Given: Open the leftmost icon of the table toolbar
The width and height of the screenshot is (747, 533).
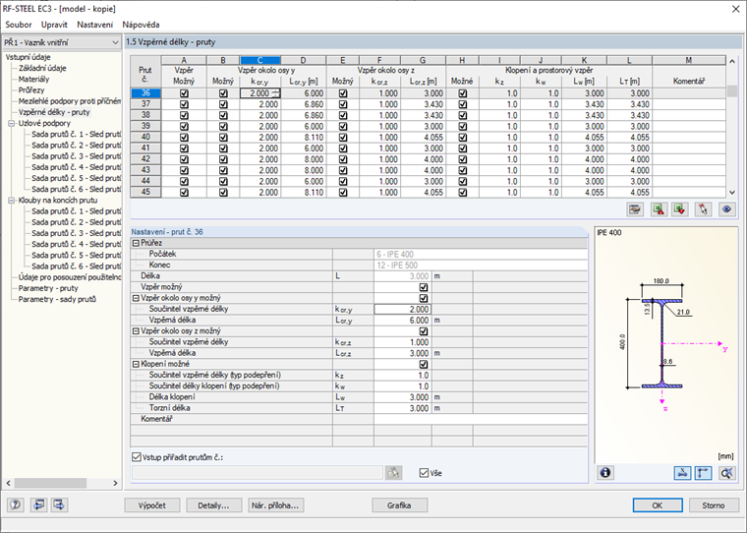Looking at the screenshot, I should pyautogui.click(x=635, y=209).
